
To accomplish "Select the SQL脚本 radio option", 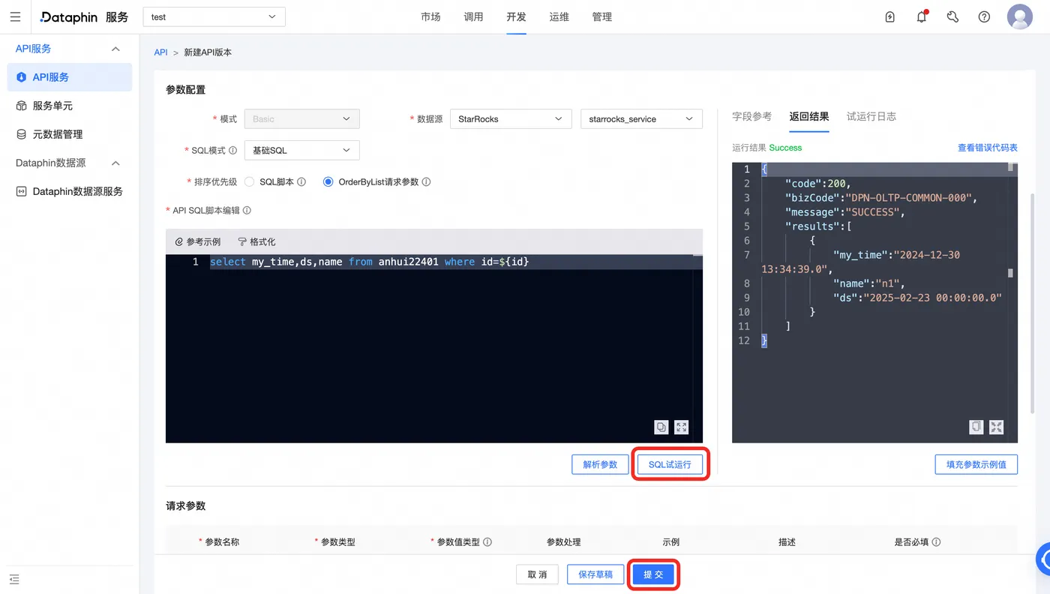I will [250, 181].
